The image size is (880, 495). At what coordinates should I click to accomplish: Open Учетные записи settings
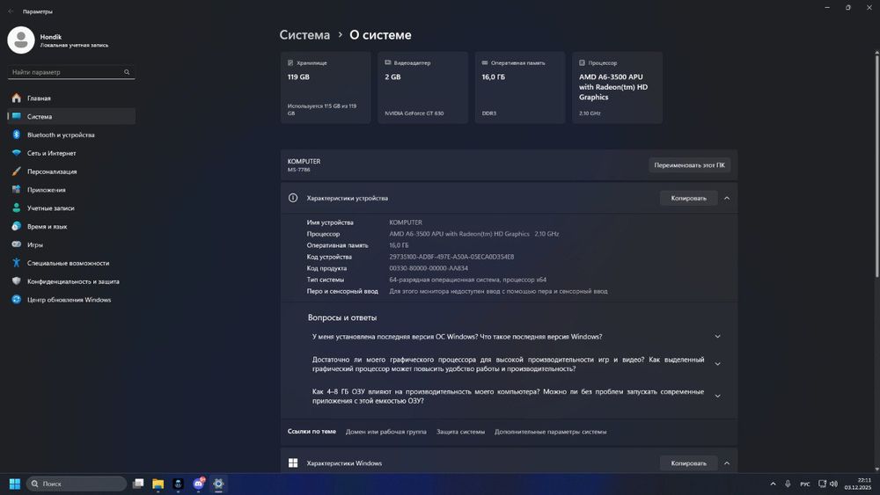71,208
